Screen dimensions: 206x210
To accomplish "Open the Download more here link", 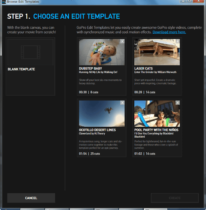I will pos(169,32).
